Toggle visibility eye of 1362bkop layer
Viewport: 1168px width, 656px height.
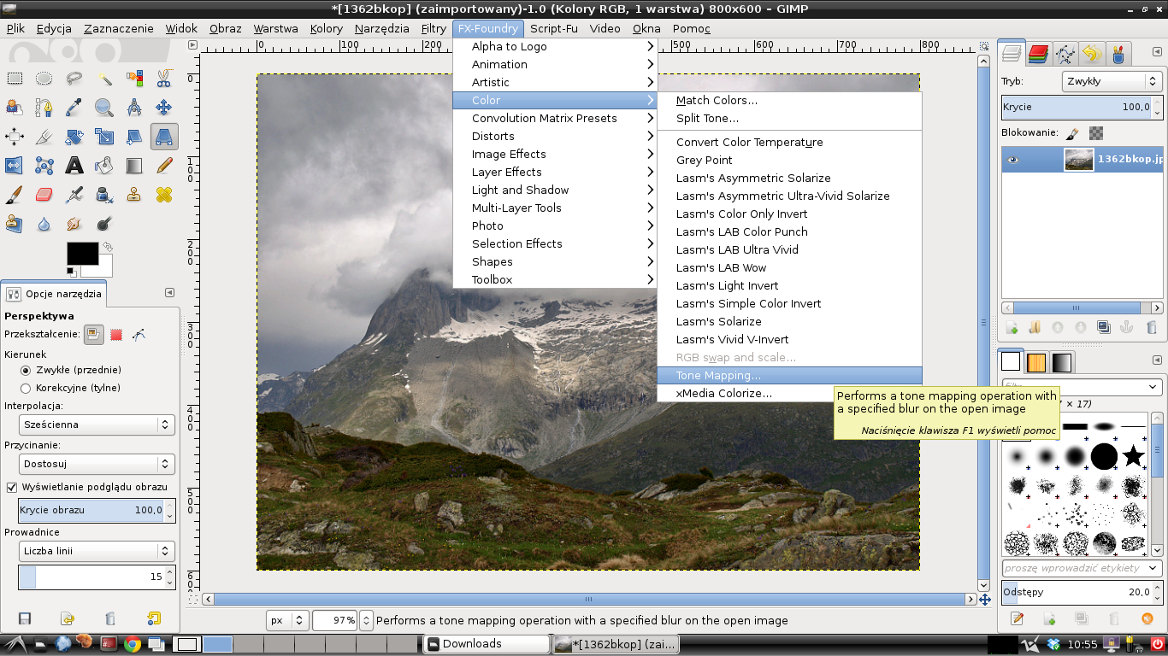[1013, 160]
